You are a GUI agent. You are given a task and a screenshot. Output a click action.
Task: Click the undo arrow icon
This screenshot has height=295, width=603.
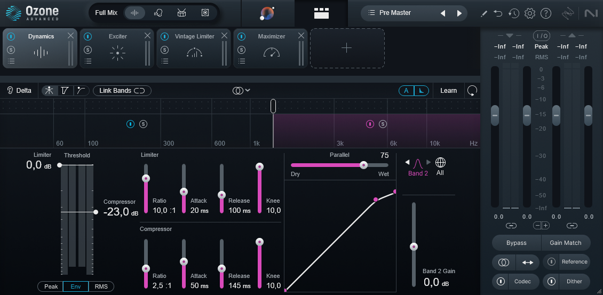[498, 13]
